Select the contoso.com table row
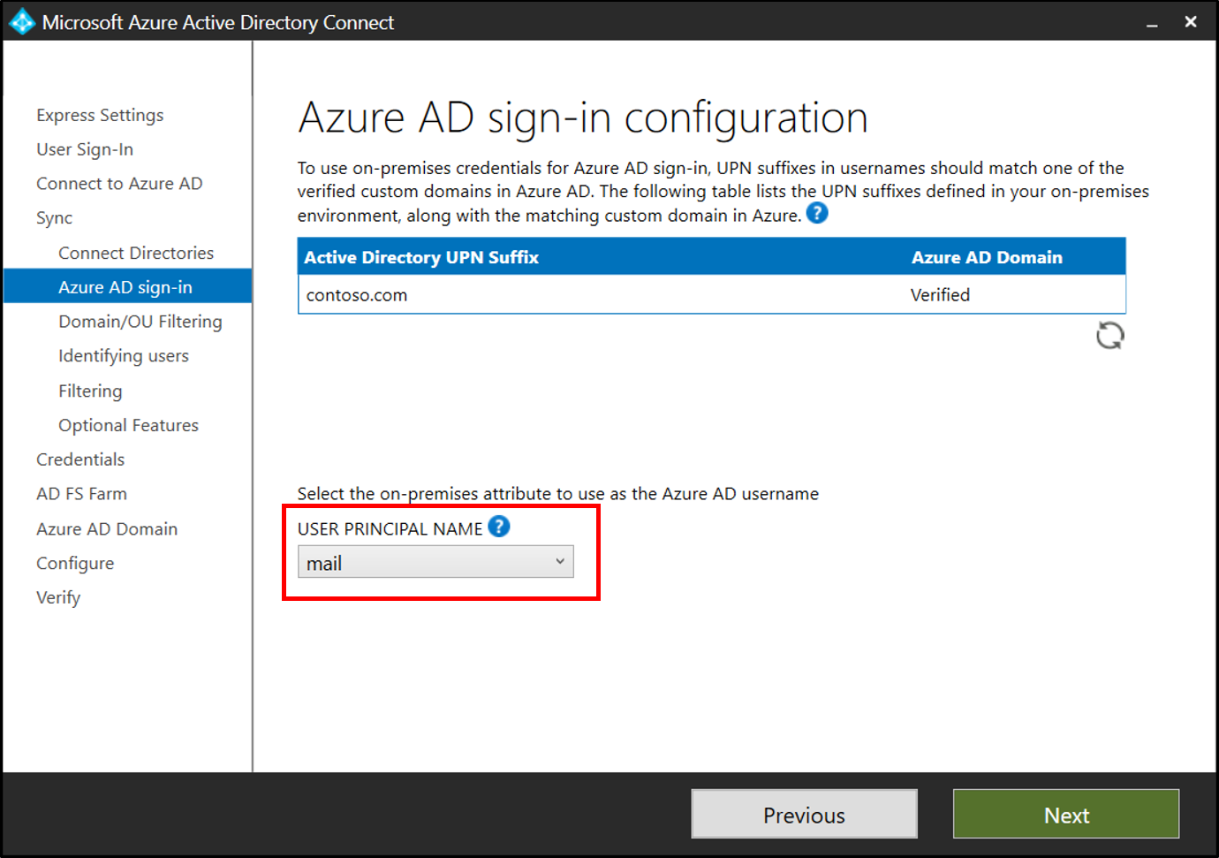This screenshot has height=858, width=1219. (x=711, y=295)
